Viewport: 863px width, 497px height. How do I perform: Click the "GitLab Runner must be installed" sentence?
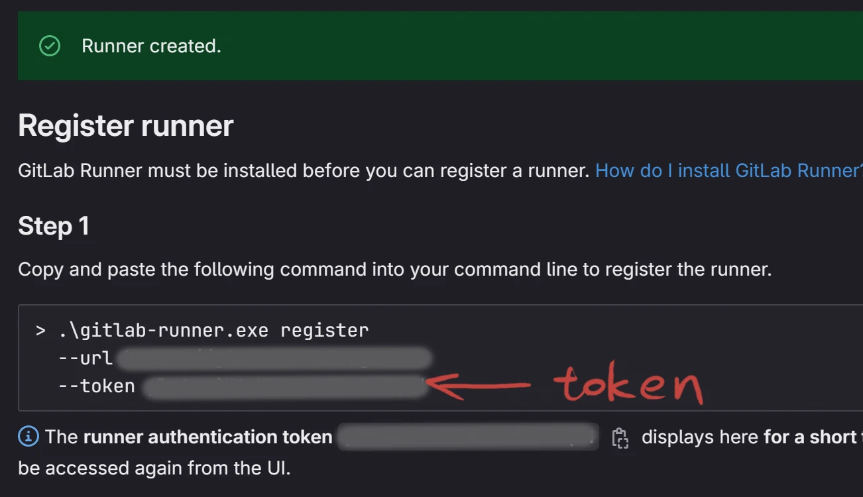[303, 170]
